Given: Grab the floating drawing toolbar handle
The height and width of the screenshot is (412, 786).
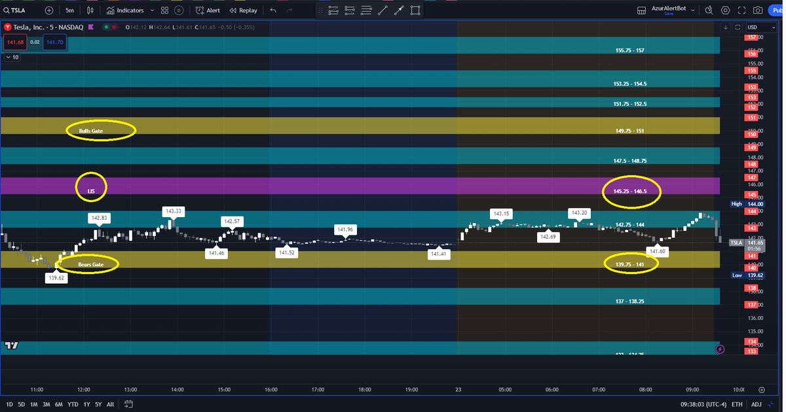Looking at the screenshot, I should click(320, 10).
